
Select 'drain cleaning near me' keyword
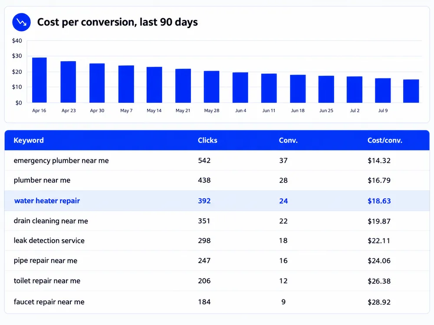point(51,221)
